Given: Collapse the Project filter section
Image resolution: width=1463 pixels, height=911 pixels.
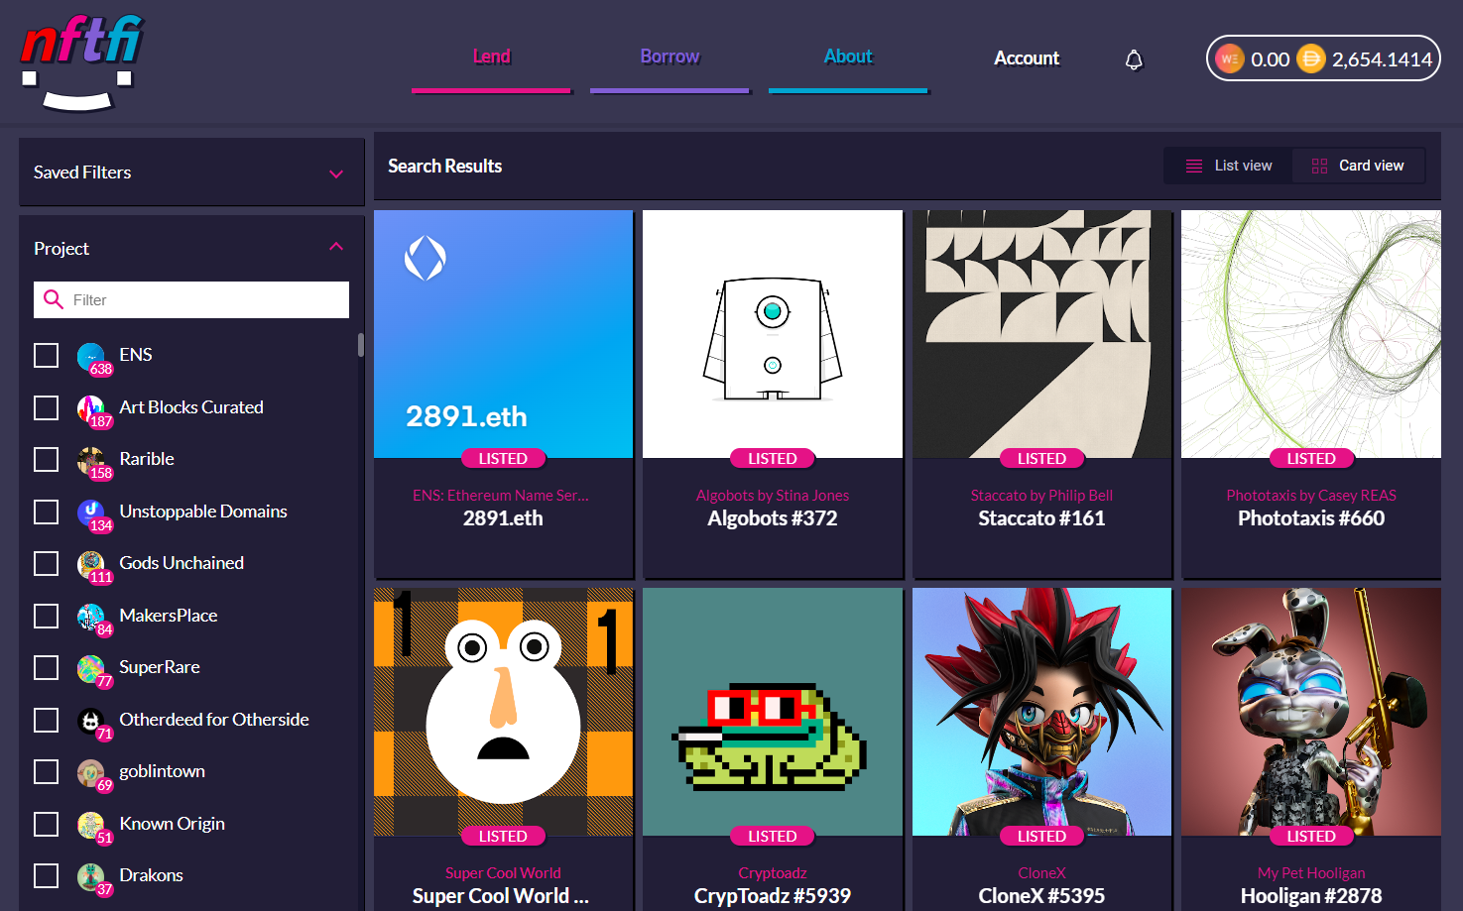Looking at the screenshot, I should coord(336,247).
